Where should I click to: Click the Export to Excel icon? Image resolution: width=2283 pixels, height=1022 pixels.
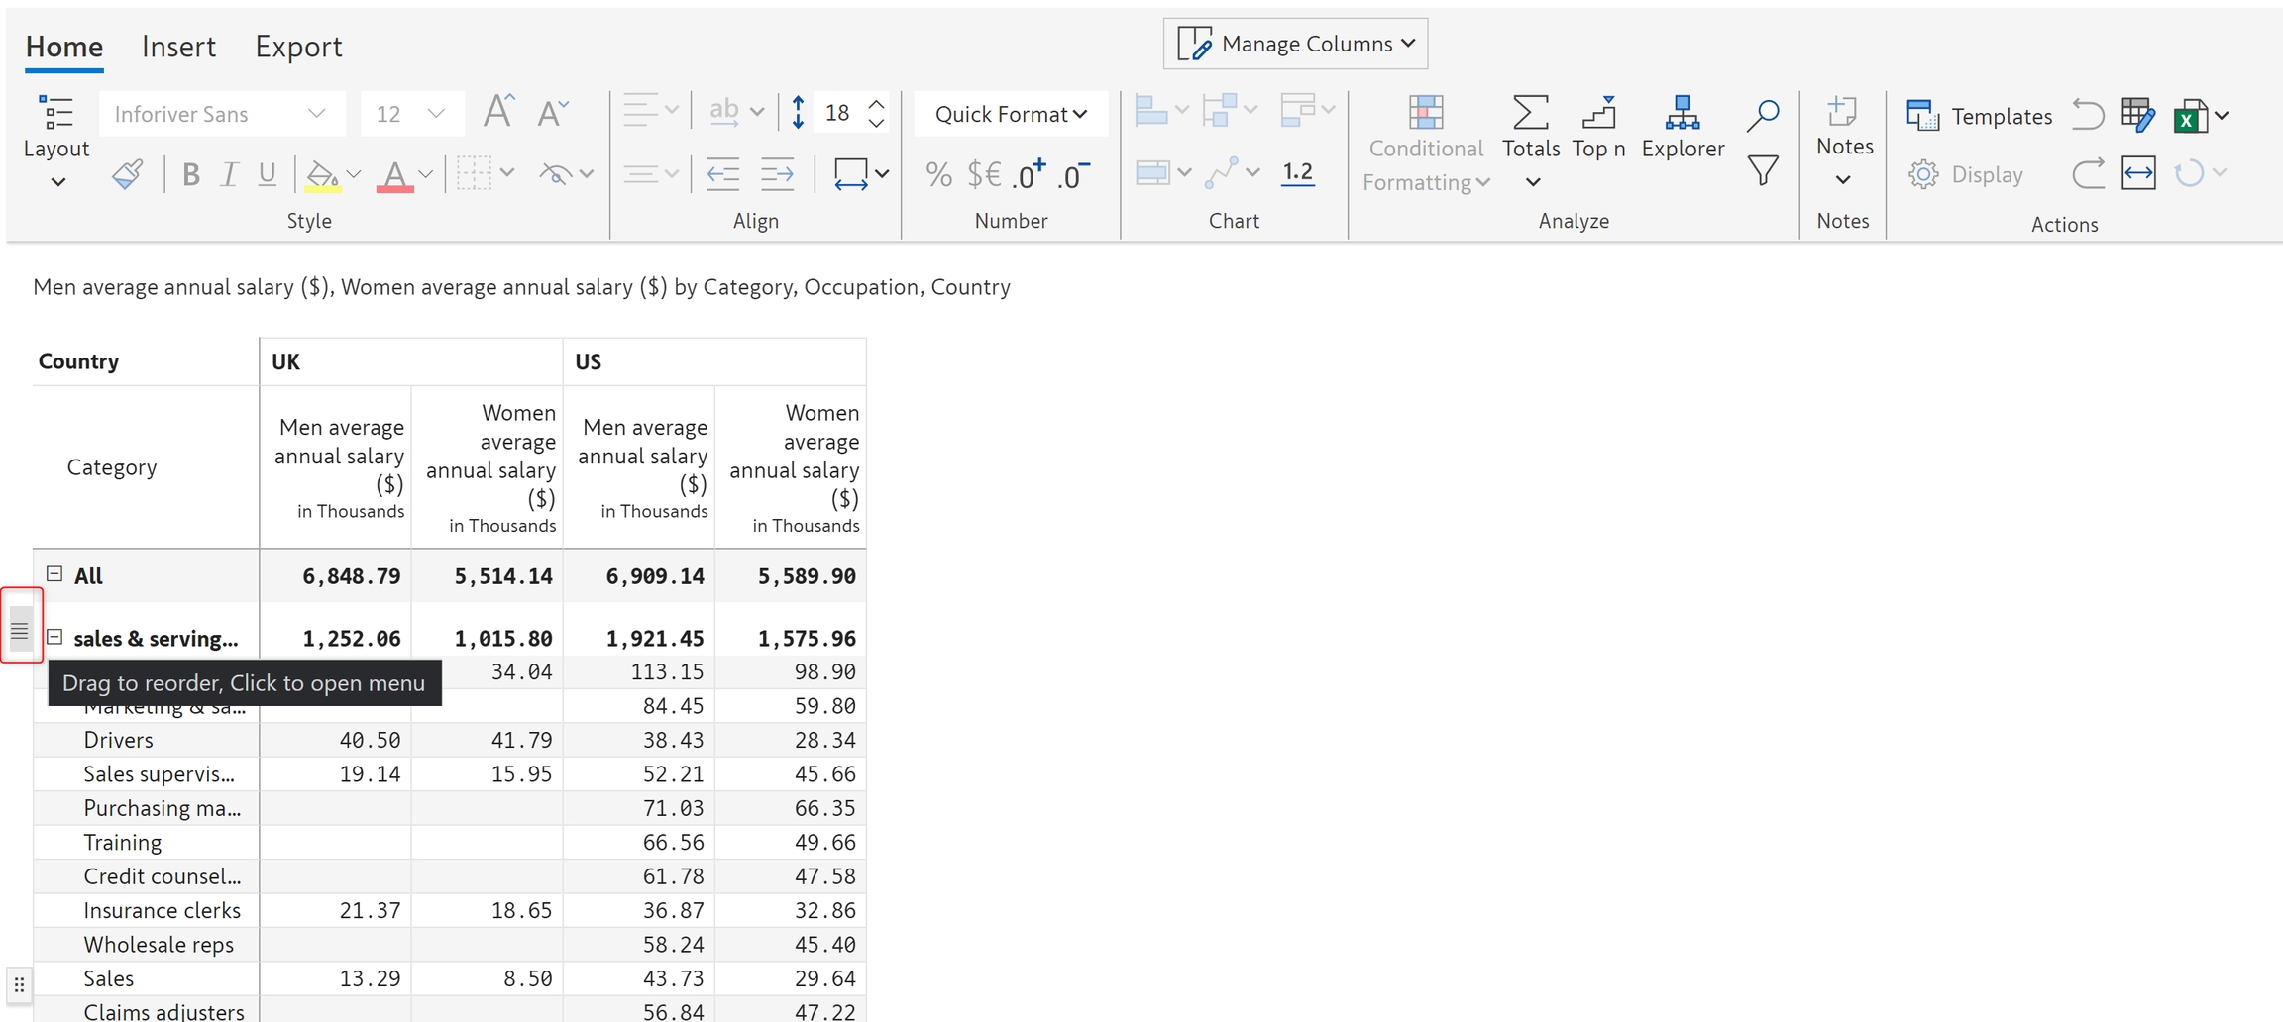tap(2190, 116)
